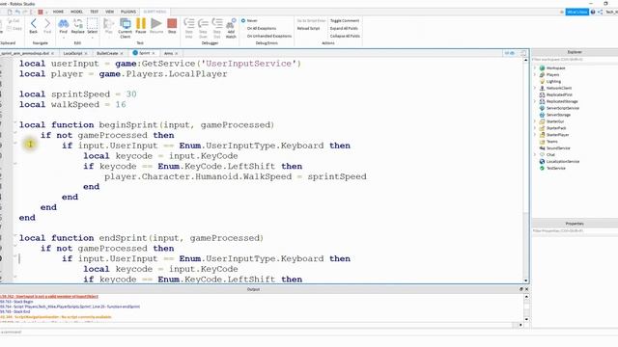Expand the Workspace tree node
Image resolution: width=618 pixels, height=347 pixels.
(x=535, y=68)
